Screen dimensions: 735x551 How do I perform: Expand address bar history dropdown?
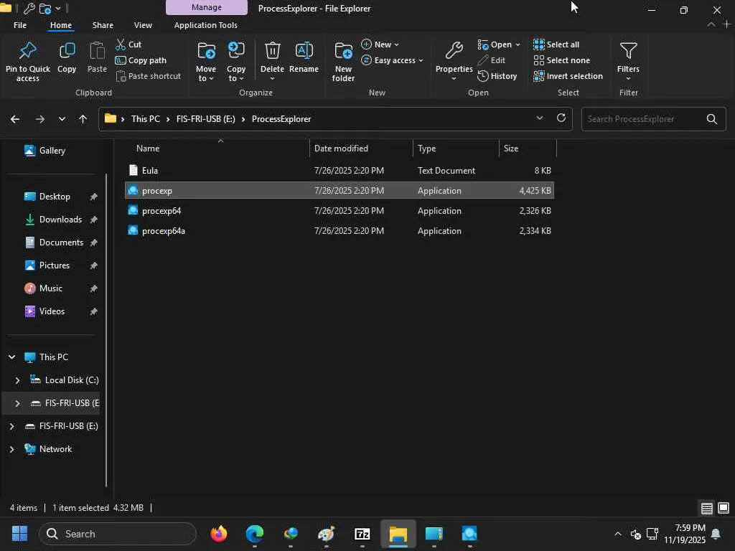tap(540, 118)
